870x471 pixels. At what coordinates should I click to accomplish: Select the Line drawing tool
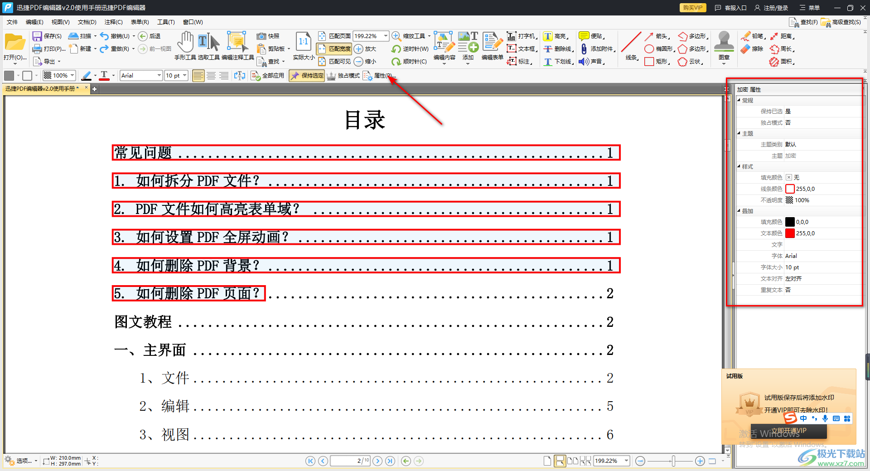[631, 46]
